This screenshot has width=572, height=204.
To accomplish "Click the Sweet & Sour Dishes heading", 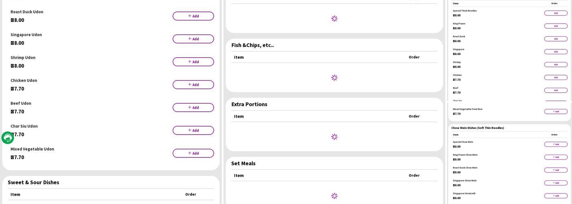I will [x=34, y=182].
